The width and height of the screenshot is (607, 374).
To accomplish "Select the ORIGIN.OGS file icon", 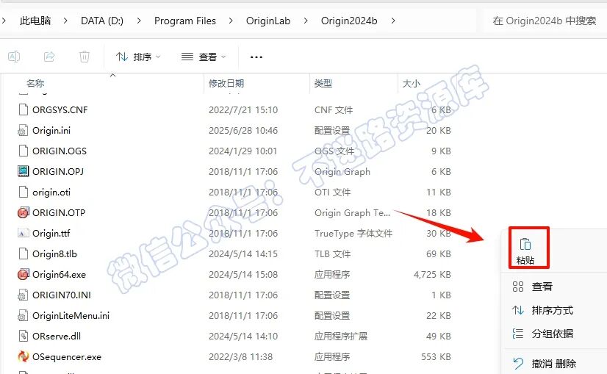I will (x=24, y=151).
